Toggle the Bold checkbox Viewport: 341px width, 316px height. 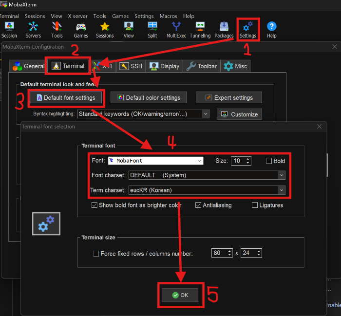coord(269,161)
